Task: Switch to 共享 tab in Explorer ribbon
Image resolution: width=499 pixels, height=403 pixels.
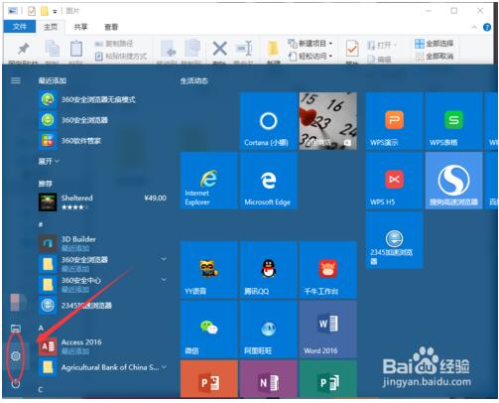Action: point(80,27)
